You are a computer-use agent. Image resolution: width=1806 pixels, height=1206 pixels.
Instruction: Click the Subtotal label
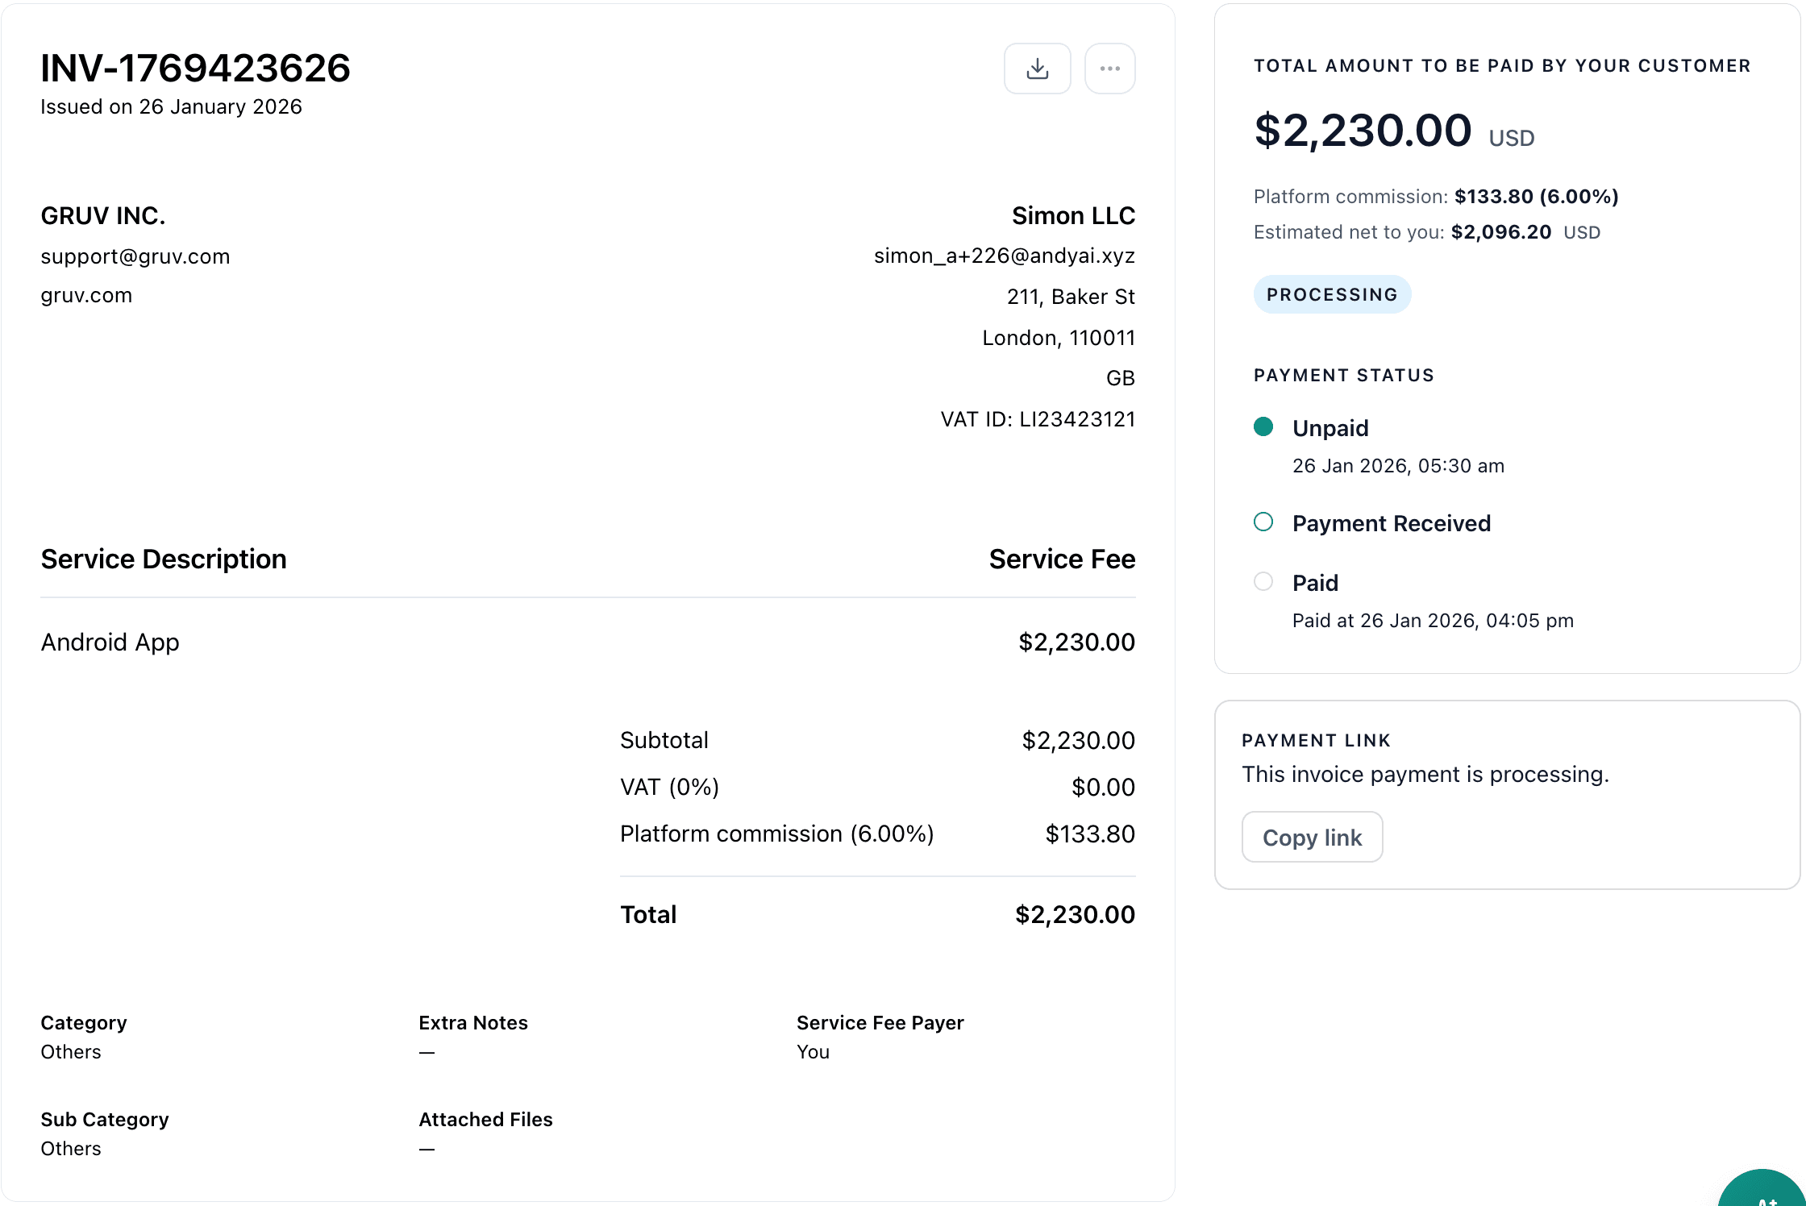664,740
